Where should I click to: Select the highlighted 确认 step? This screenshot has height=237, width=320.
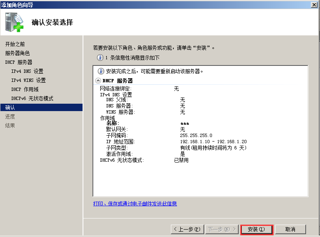click(x=41, y=107)
